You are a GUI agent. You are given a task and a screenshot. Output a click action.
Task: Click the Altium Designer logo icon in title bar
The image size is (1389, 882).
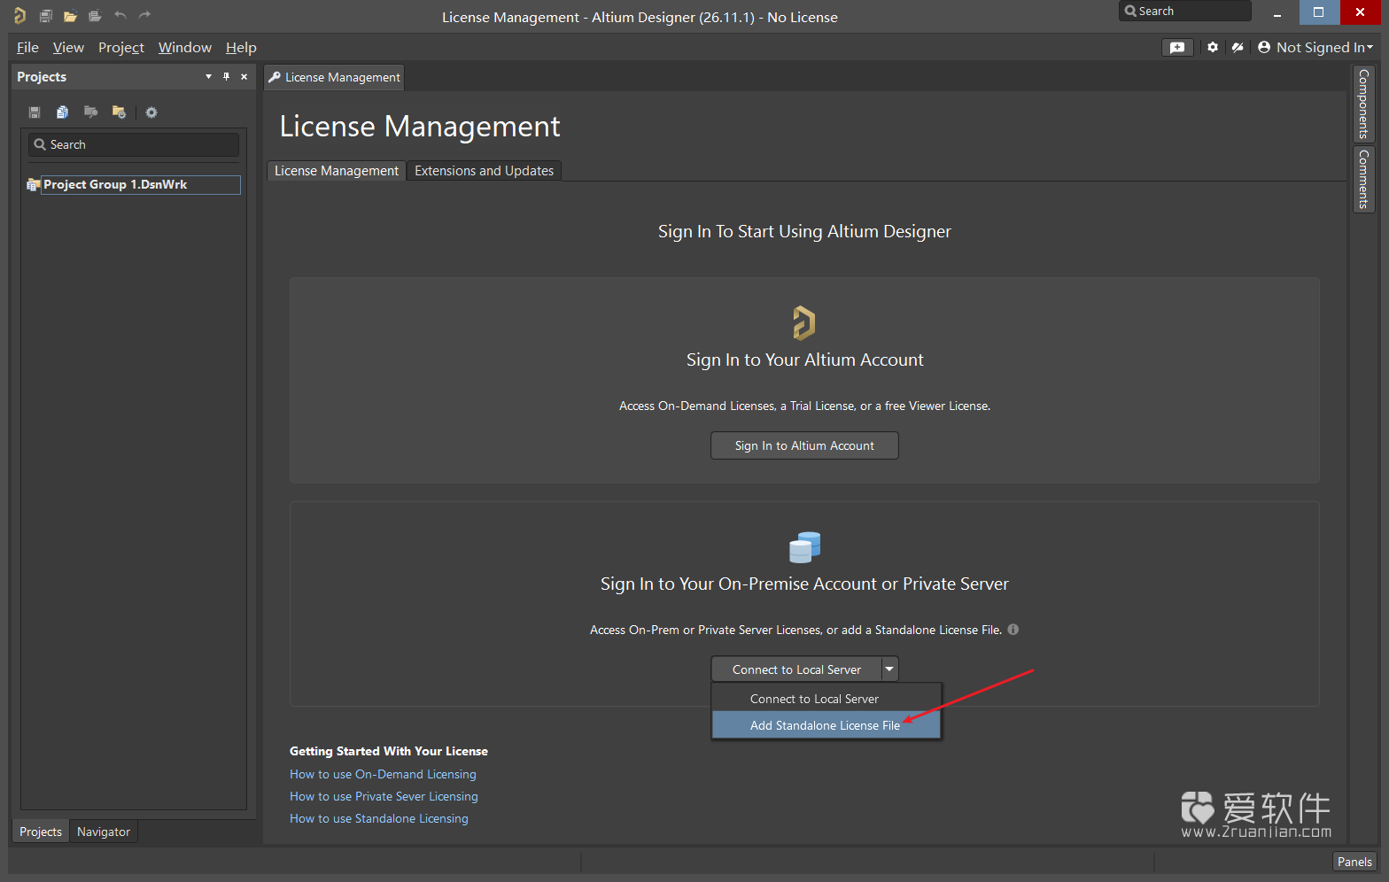point(19,15)
